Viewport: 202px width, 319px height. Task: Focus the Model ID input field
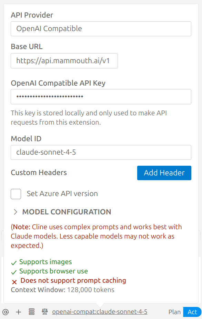(101, 152)
